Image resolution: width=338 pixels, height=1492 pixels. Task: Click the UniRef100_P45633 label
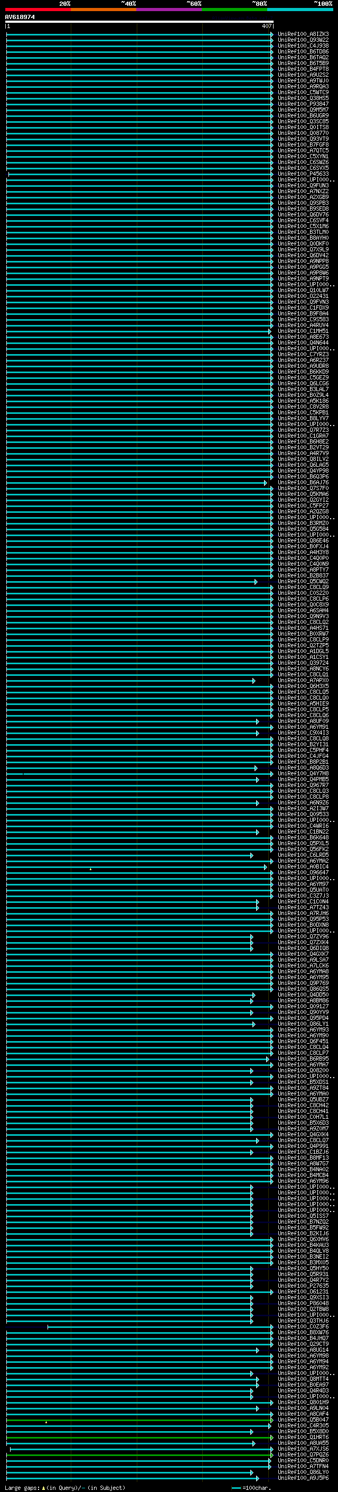pos(303,174)
